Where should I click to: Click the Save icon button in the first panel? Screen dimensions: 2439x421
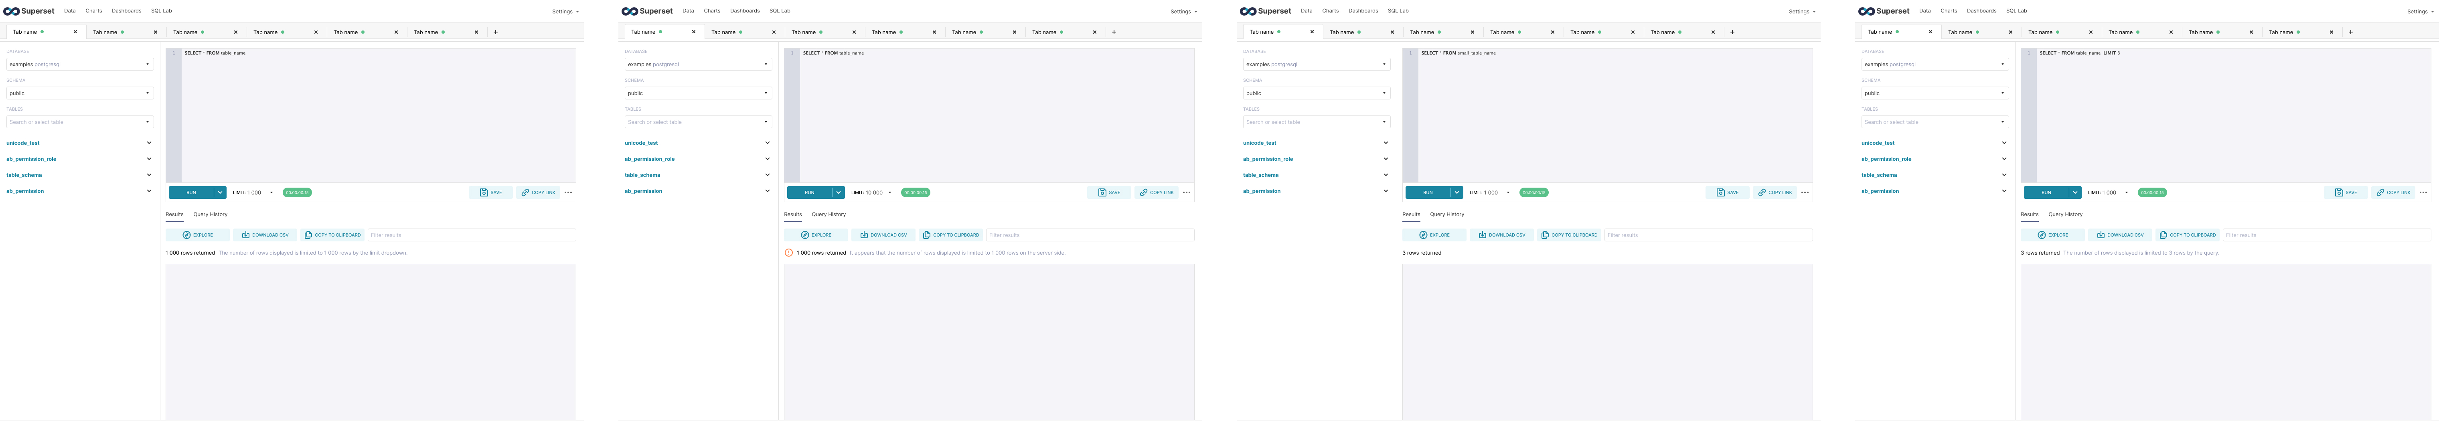(x=490, y=192)
